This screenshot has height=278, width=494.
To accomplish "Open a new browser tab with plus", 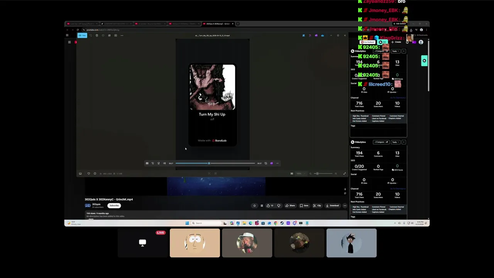I will point(238,24).
